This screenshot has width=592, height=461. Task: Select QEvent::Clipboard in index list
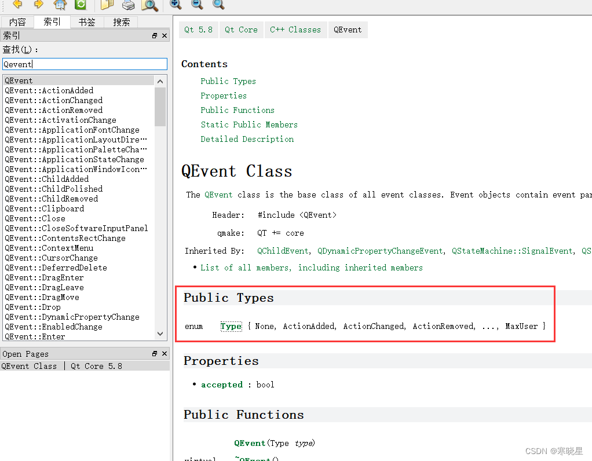79,208
